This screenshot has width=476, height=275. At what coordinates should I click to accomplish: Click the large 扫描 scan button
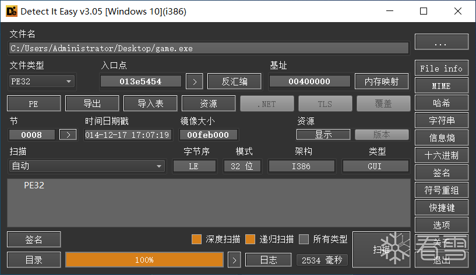click(x=382, y=249)
